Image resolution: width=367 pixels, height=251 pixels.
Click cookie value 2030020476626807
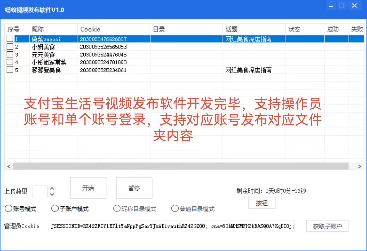tap(103, 39)
